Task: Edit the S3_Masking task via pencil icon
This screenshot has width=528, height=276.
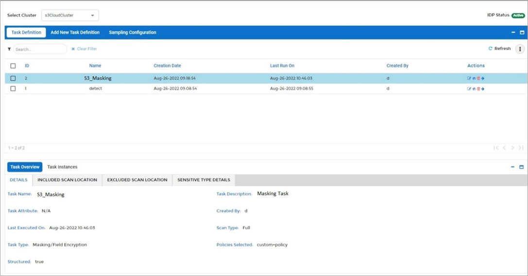Action: (469, 79)
